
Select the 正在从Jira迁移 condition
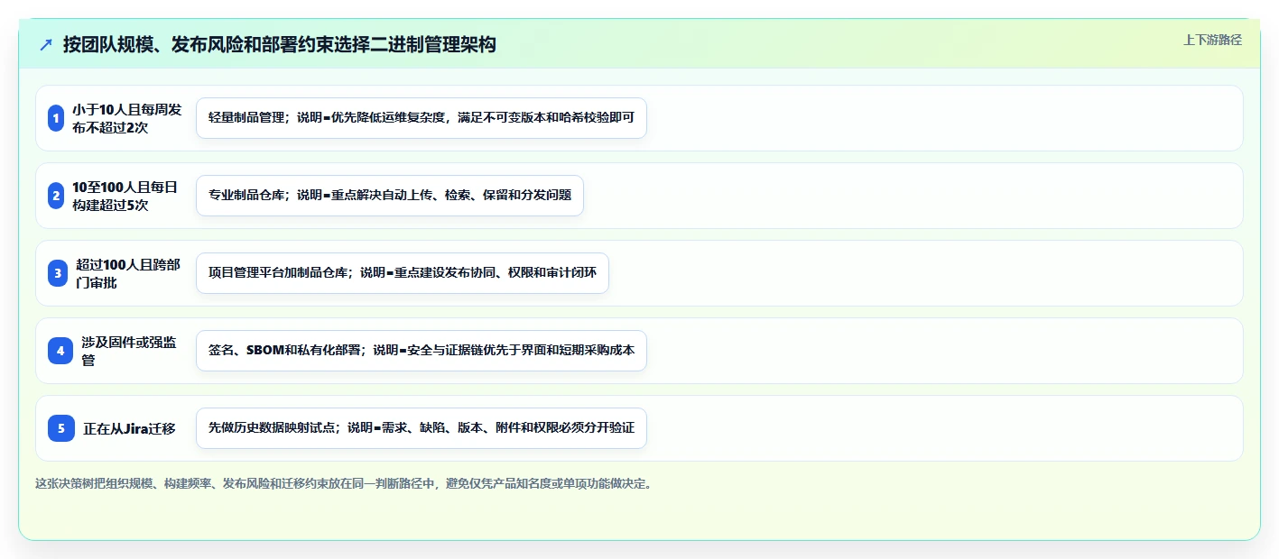click(x=129, y=428)
